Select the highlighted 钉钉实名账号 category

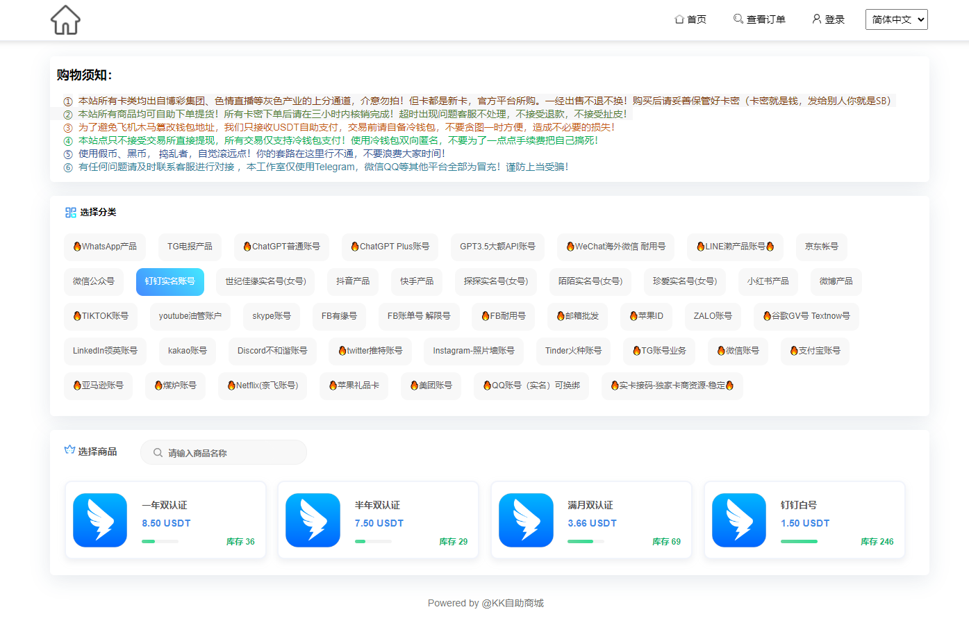(x=170, y=281)
